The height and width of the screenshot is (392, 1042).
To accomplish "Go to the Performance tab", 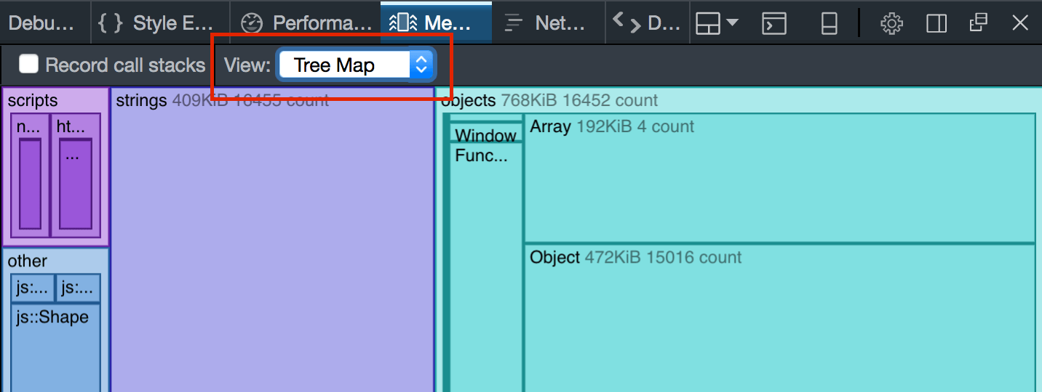I will 306,23.
